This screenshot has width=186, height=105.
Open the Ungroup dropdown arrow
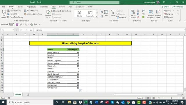coord(175,14)
